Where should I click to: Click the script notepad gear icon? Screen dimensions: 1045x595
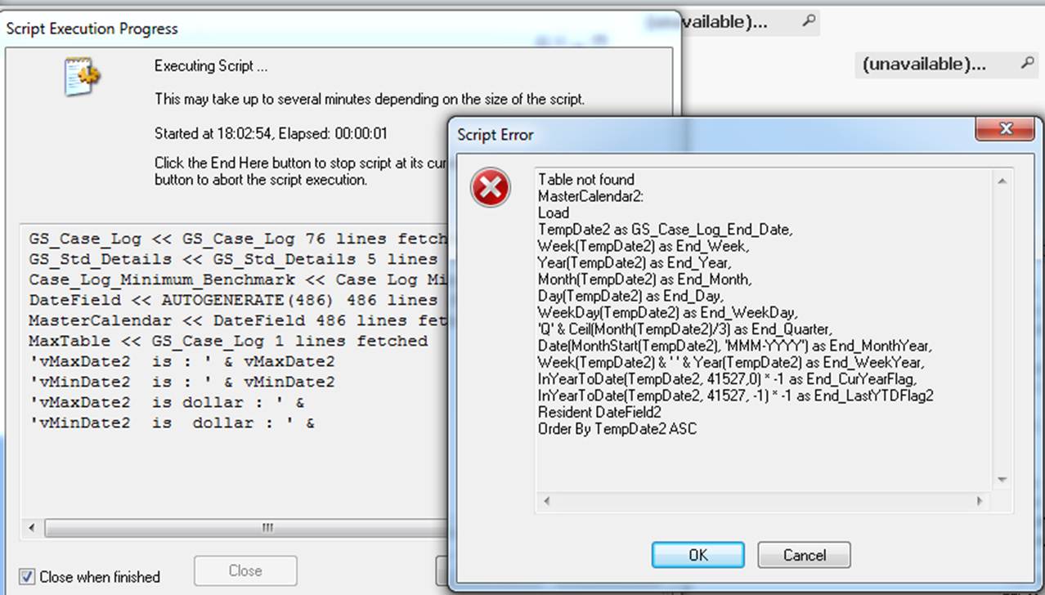pos(83,78)
